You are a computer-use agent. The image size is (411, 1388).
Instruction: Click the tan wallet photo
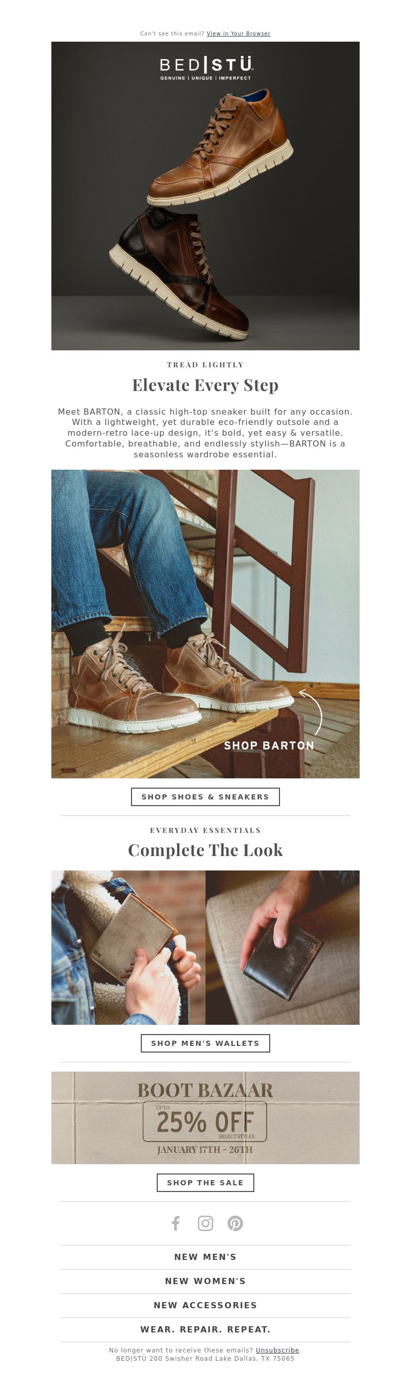pyautogui.click(x=128, y=947)
